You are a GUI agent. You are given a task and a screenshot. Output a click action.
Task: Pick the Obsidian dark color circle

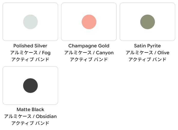point(30,85)
